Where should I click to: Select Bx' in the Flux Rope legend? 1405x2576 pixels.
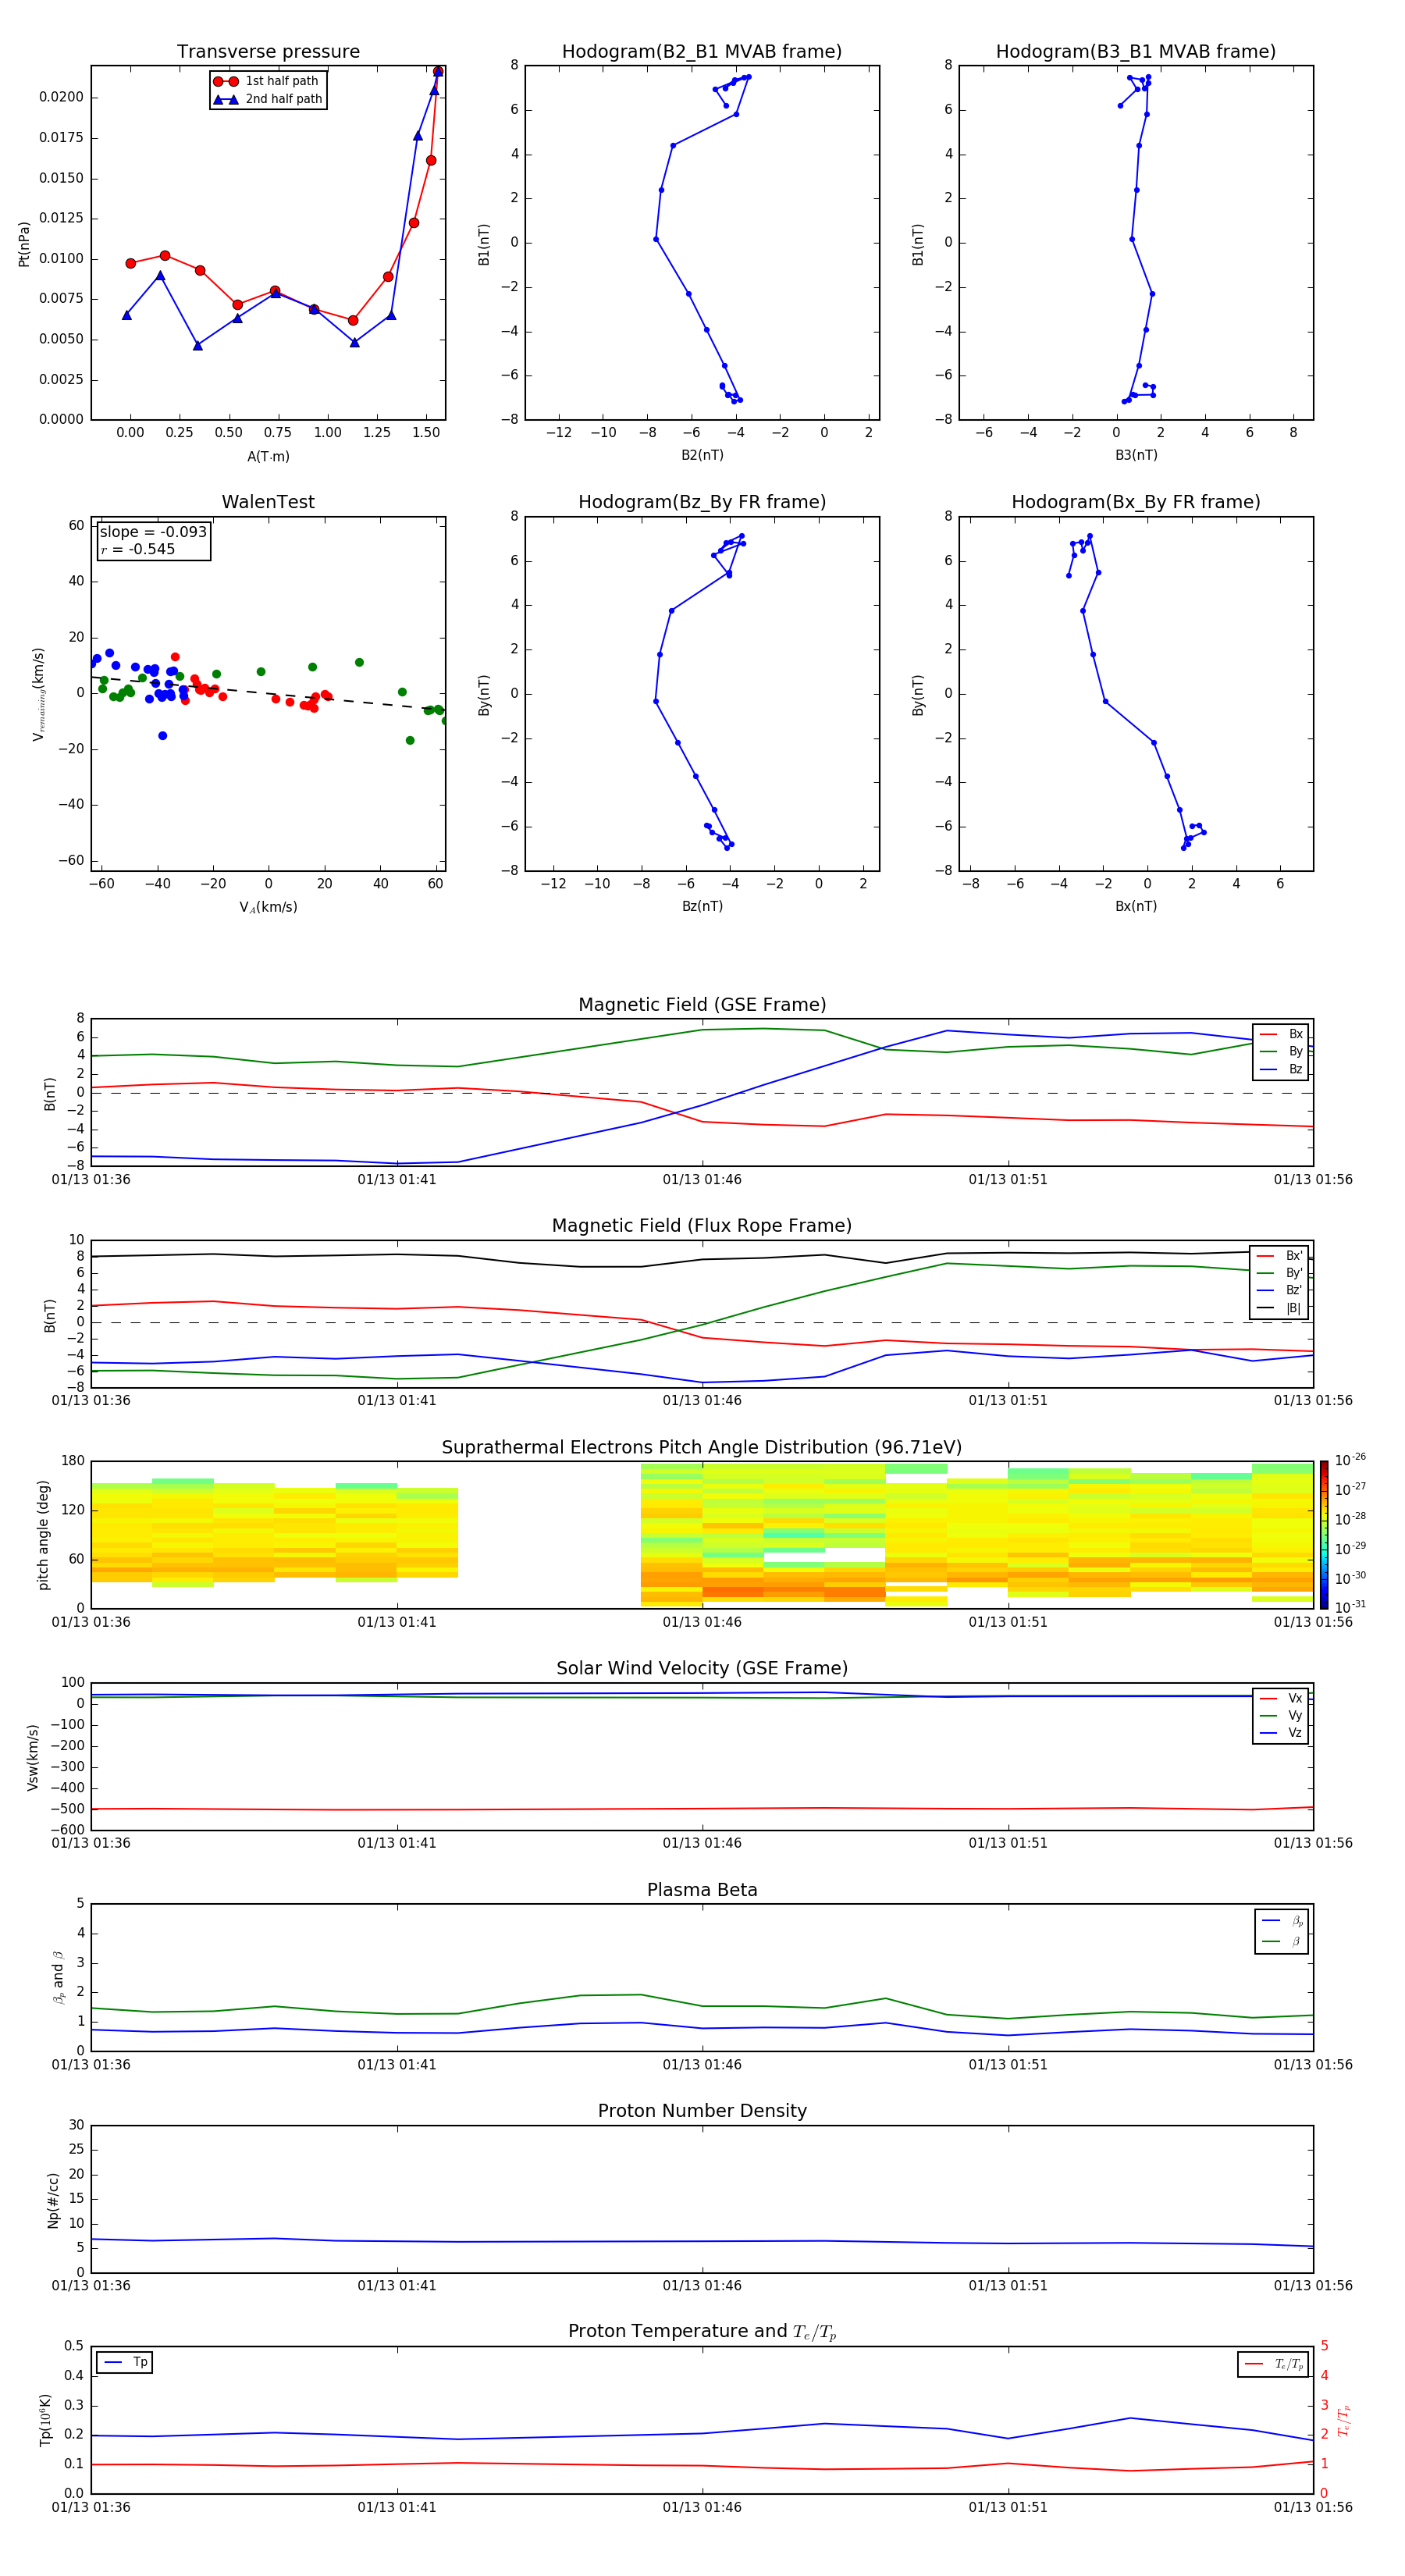tap(1280, 1256)
